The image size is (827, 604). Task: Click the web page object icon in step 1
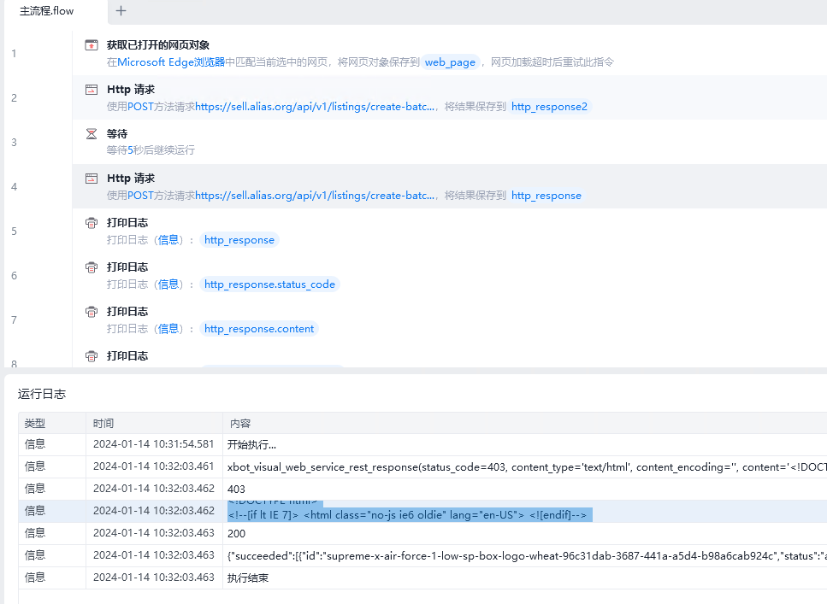click(92, 45)
